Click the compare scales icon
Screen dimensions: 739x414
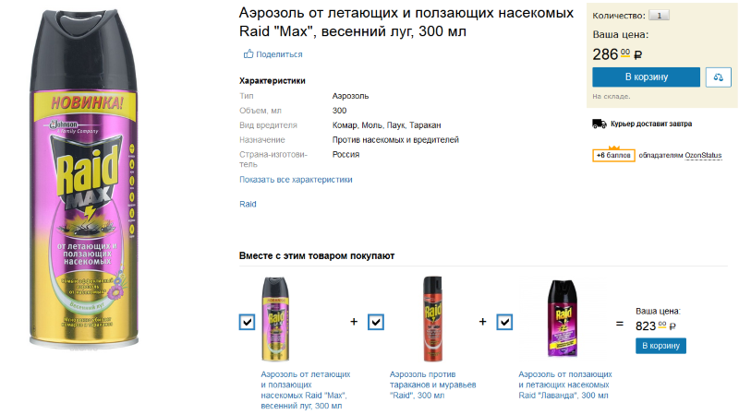718,77
